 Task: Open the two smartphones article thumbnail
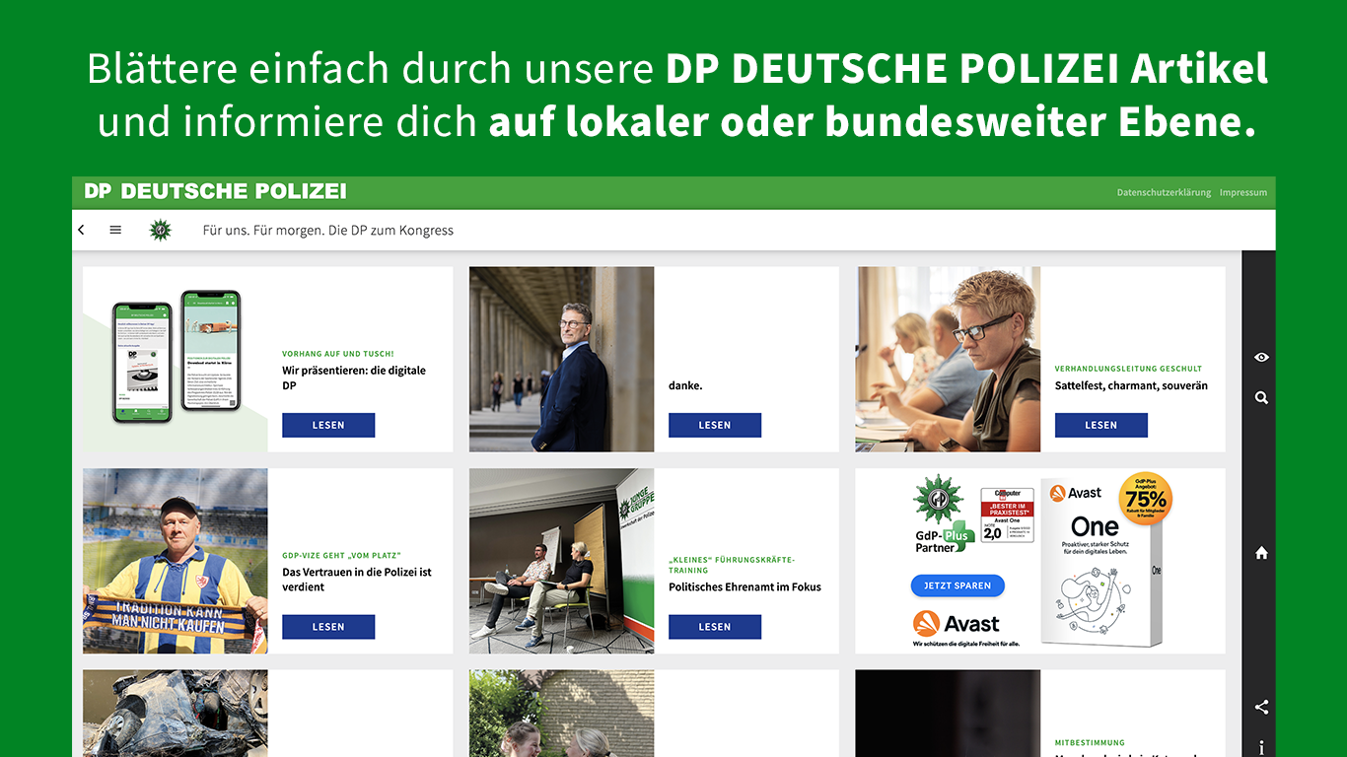coord(176,359)
